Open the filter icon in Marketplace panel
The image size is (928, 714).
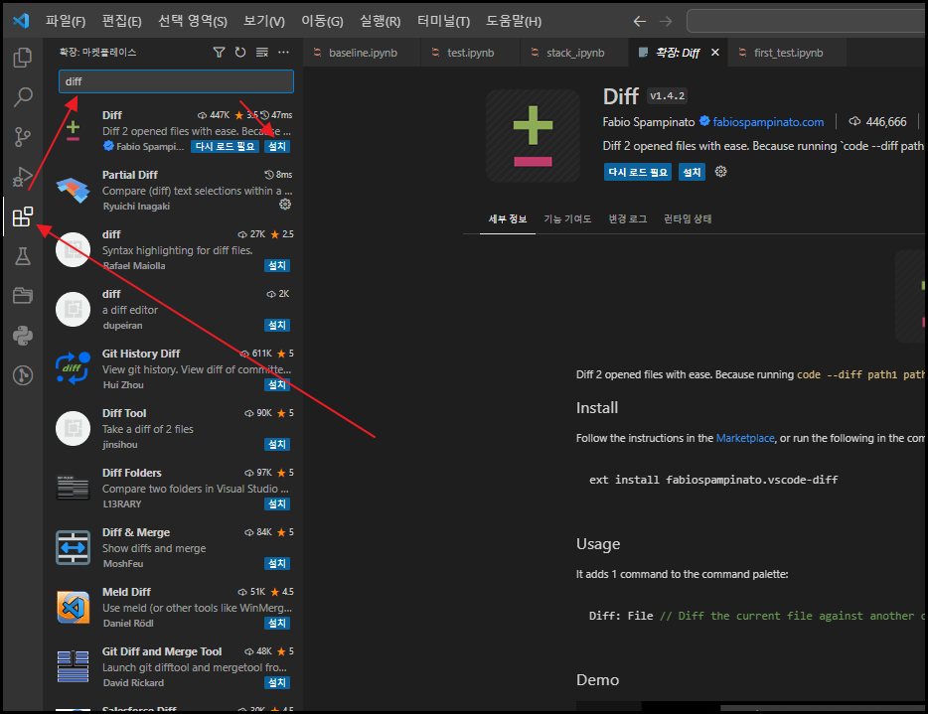pyautogui.click(x=219, y=52)
